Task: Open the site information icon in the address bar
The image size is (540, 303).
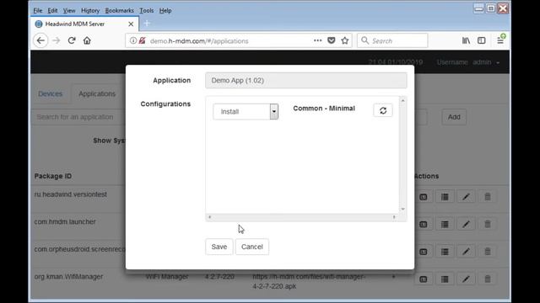Action: [133, 40]
